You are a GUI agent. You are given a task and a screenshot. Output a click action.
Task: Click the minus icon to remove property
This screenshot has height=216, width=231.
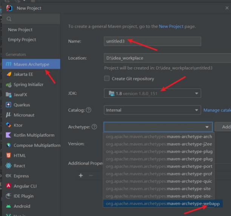pos(91,175)
